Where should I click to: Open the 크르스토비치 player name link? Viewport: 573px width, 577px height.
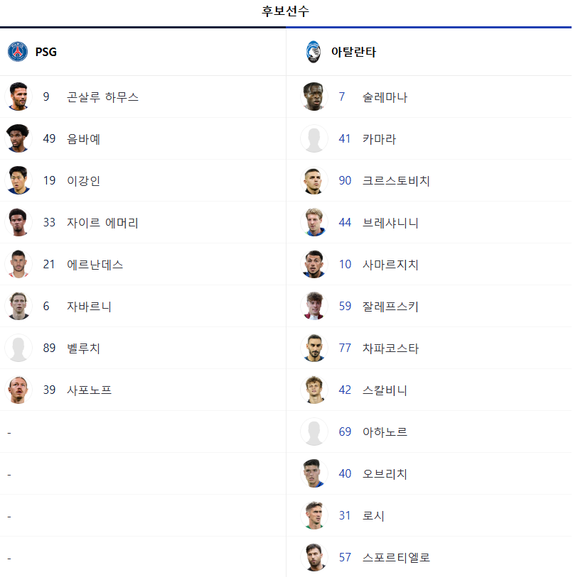pyautogui.click(x=396, y=180)
